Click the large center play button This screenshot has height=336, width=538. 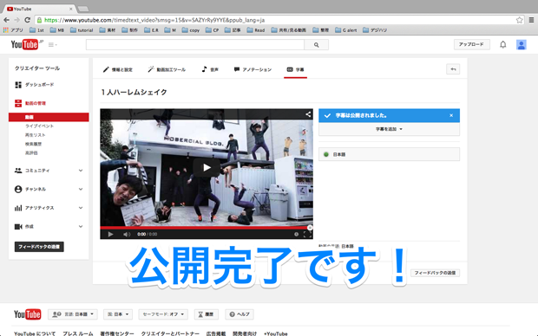(207, 167)
